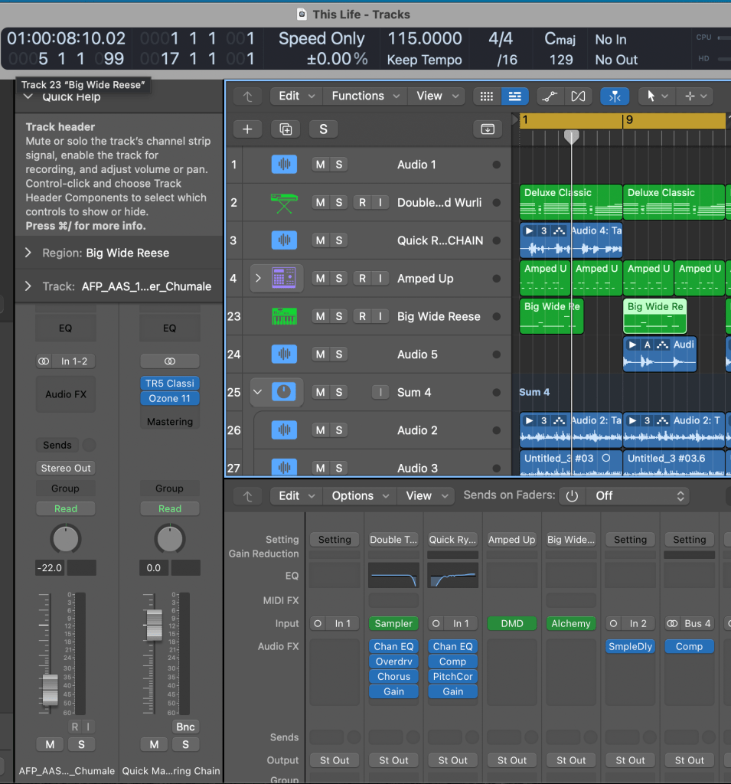
Task: Open the Functions menu in Tracks area
Action: (x=366, y=96)
